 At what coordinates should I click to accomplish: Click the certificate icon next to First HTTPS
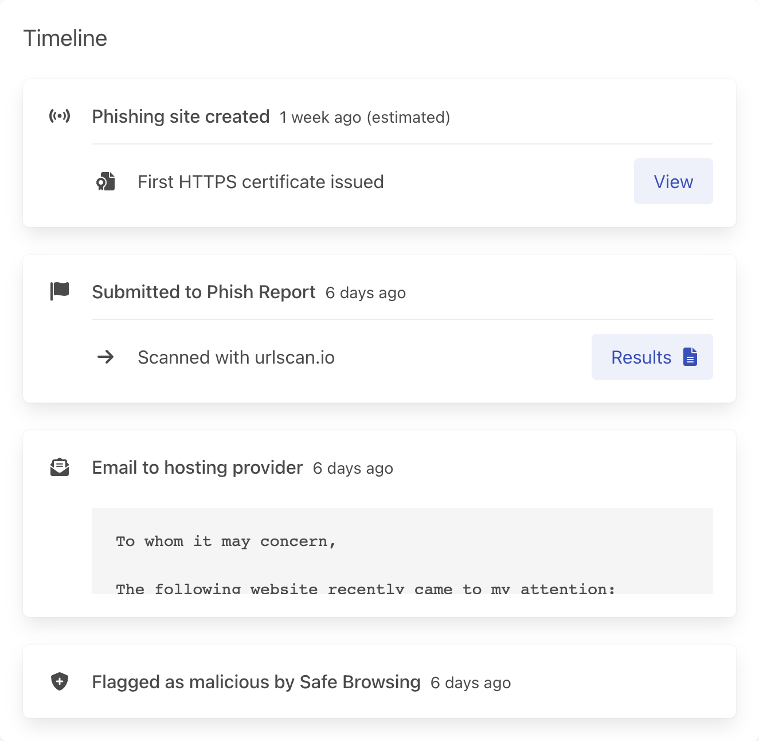pyautogui.click(x=105, y=182)
